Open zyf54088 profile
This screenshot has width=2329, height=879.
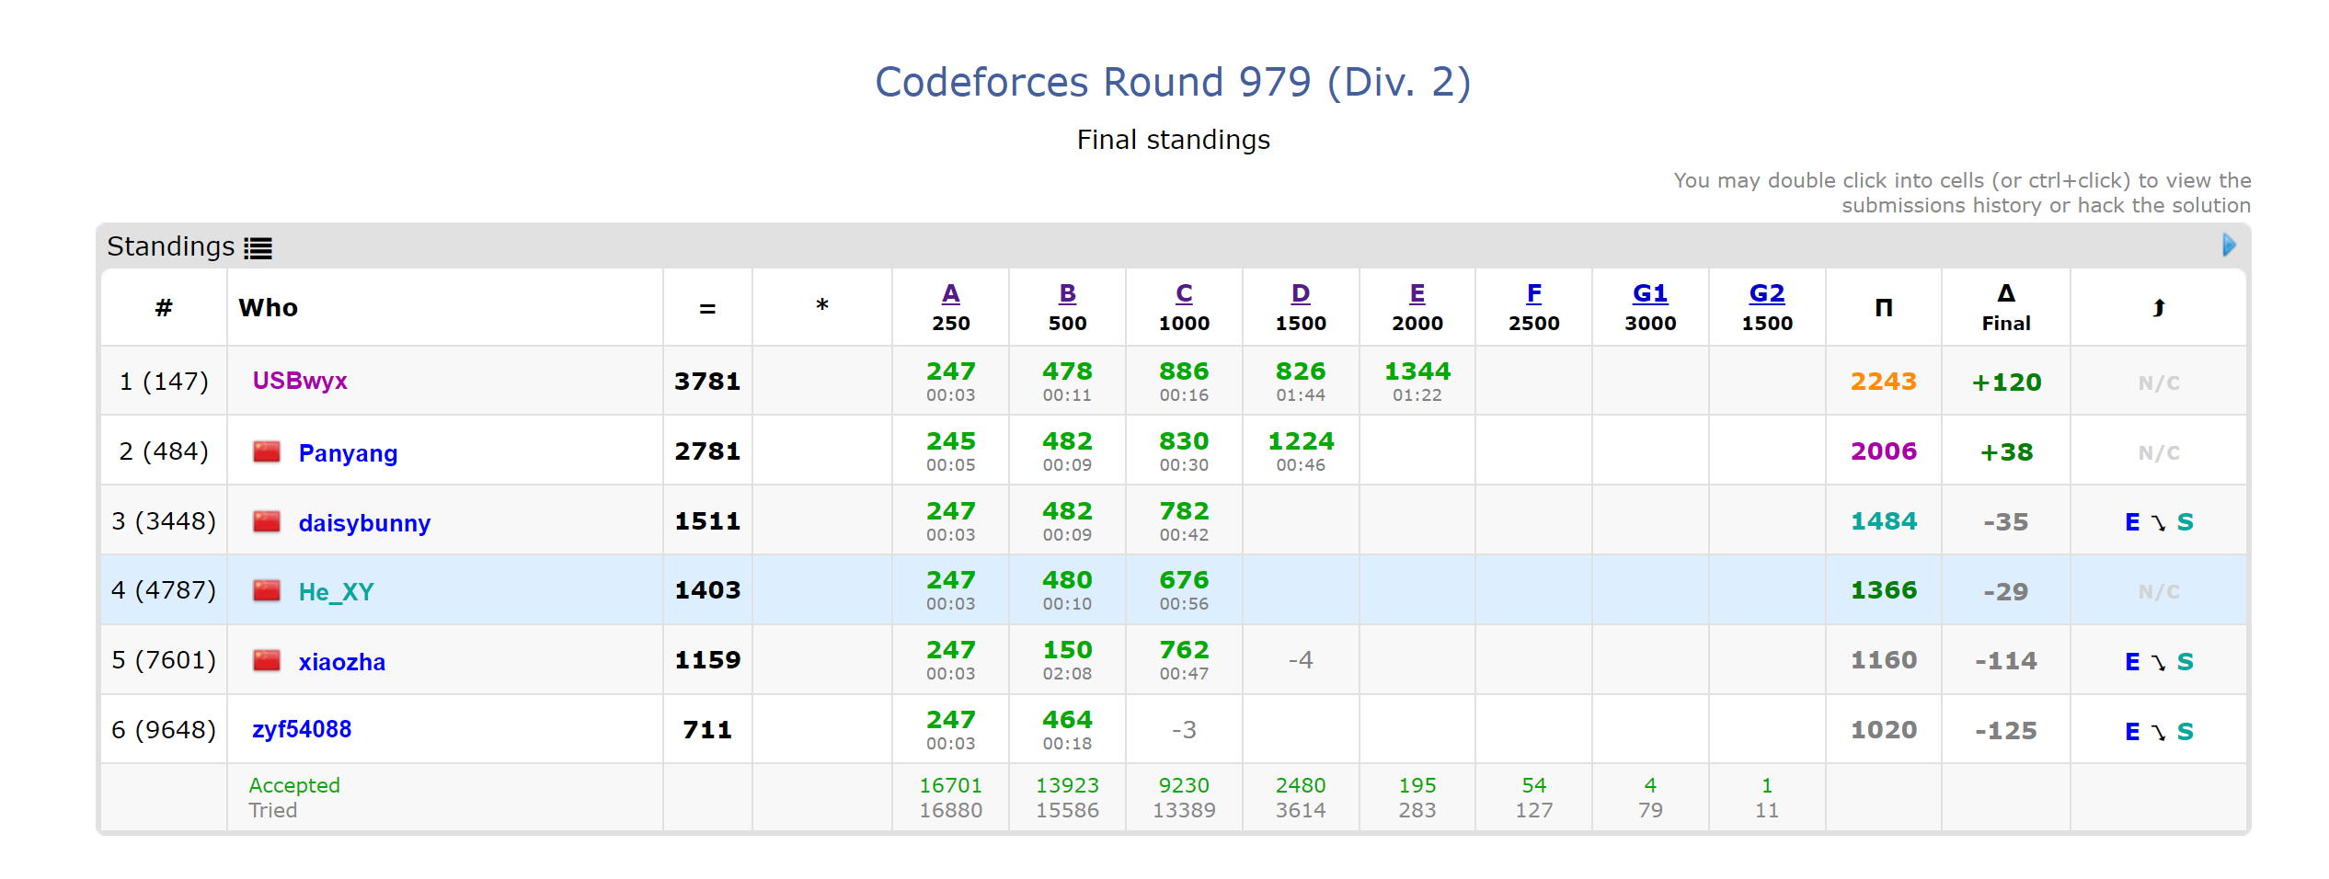(302, 729)
